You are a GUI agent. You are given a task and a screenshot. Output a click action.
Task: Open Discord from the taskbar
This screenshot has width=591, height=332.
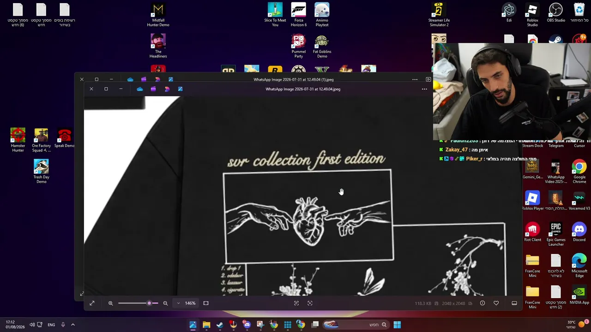click(247, 325)
